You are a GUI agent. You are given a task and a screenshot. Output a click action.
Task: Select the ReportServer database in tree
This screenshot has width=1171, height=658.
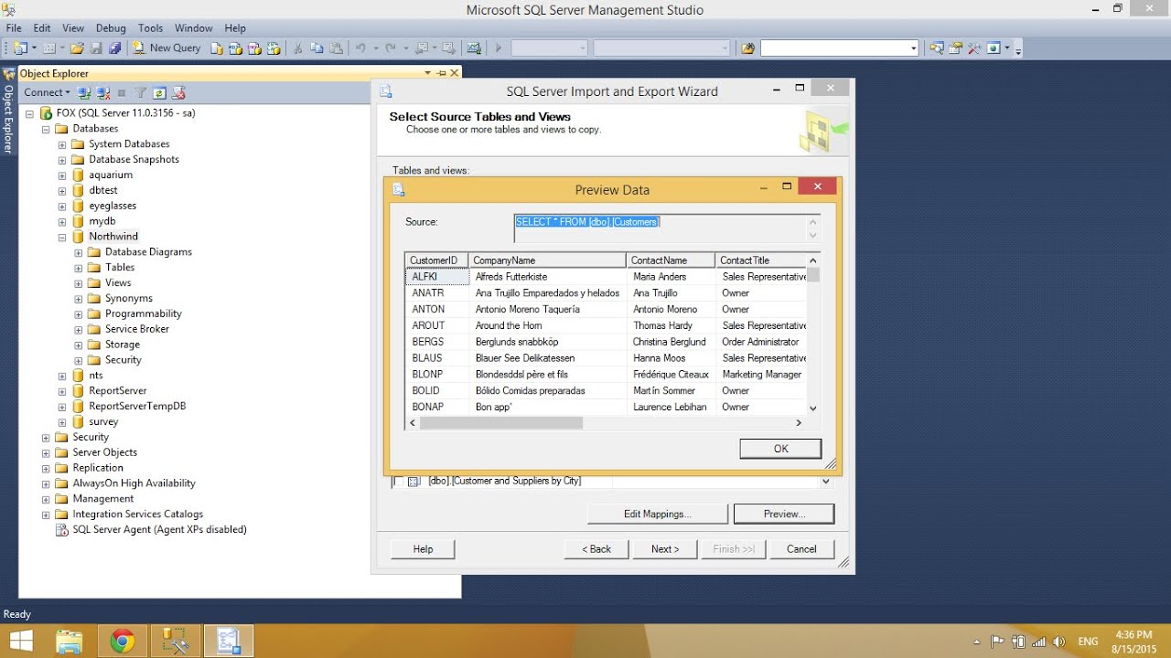point(117,391)
